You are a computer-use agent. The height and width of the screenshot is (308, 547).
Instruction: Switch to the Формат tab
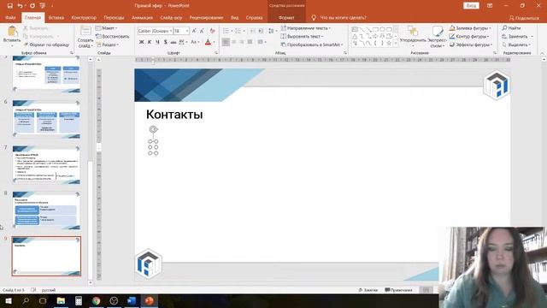[286, 17]
